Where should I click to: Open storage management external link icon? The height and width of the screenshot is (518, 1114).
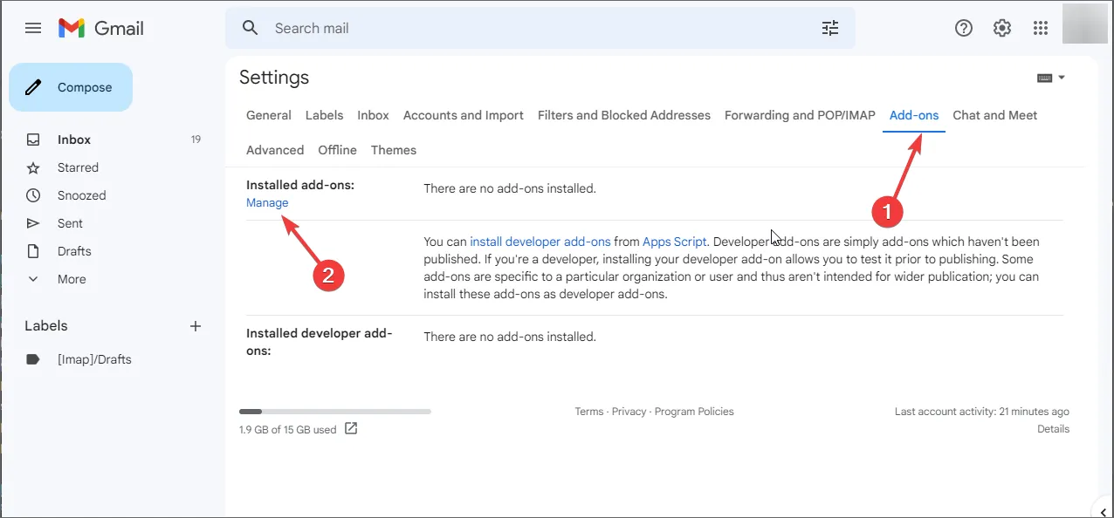click(x=351, y=428)
